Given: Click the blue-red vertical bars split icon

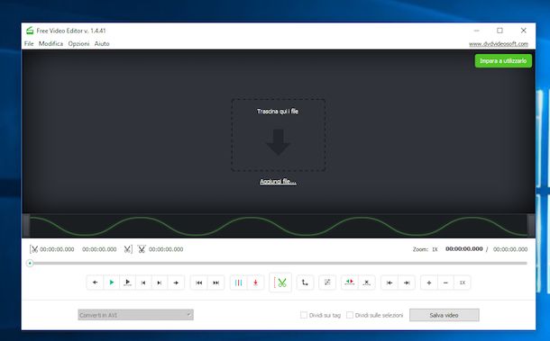Looking at the screenshot, I should click(239, 283).
